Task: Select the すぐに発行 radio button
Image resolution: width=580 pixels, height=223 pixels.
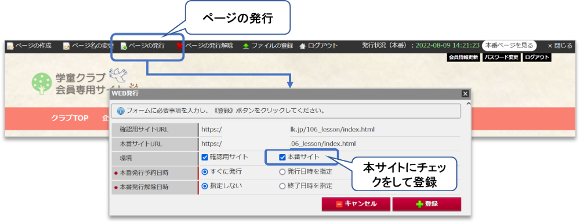Action: click(x=205, y=171)
